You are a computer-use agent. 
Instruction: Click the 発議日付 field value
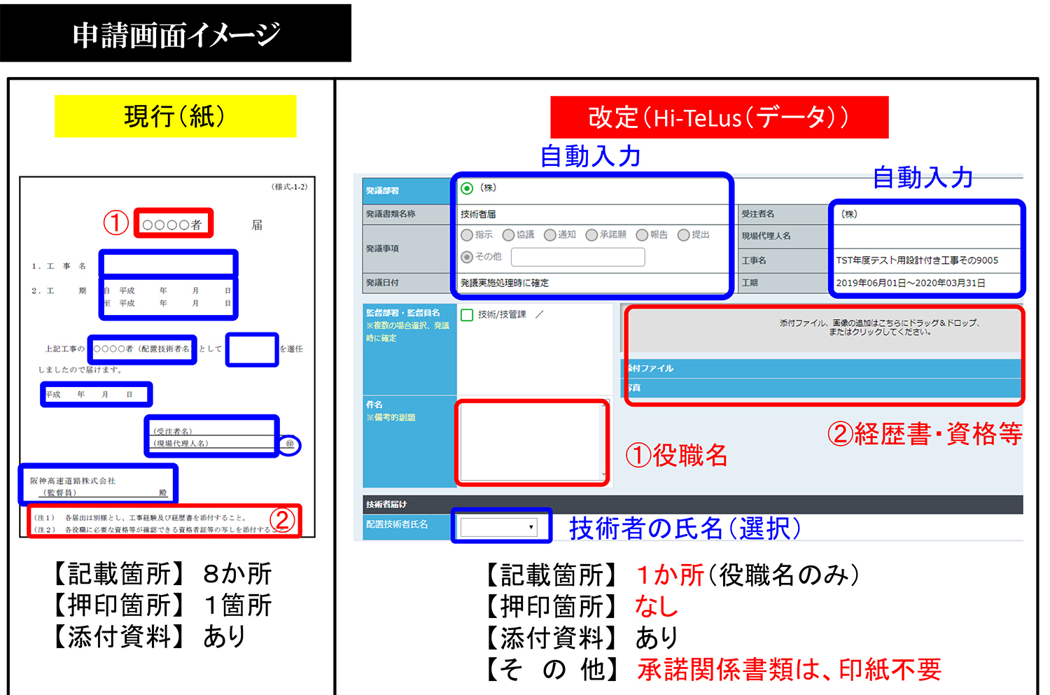click(591, 283)
